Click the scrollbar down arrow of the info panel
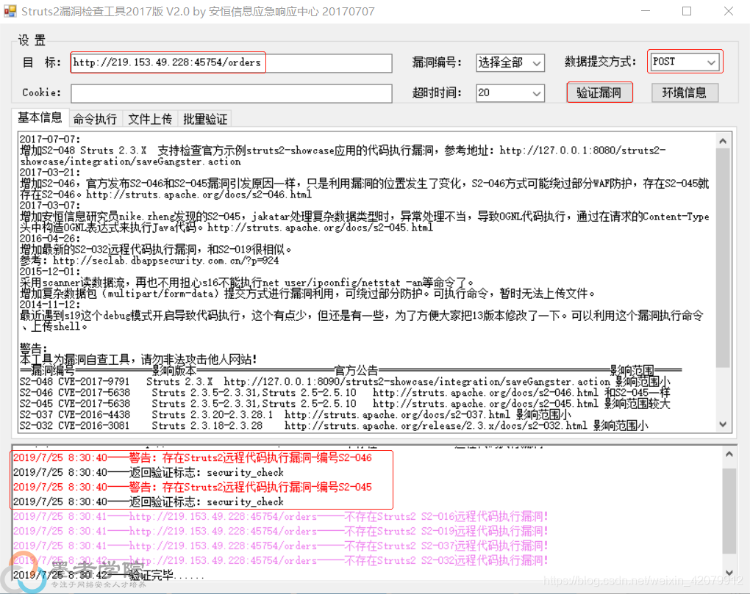750x594 pixels. [x=723, y=424]
